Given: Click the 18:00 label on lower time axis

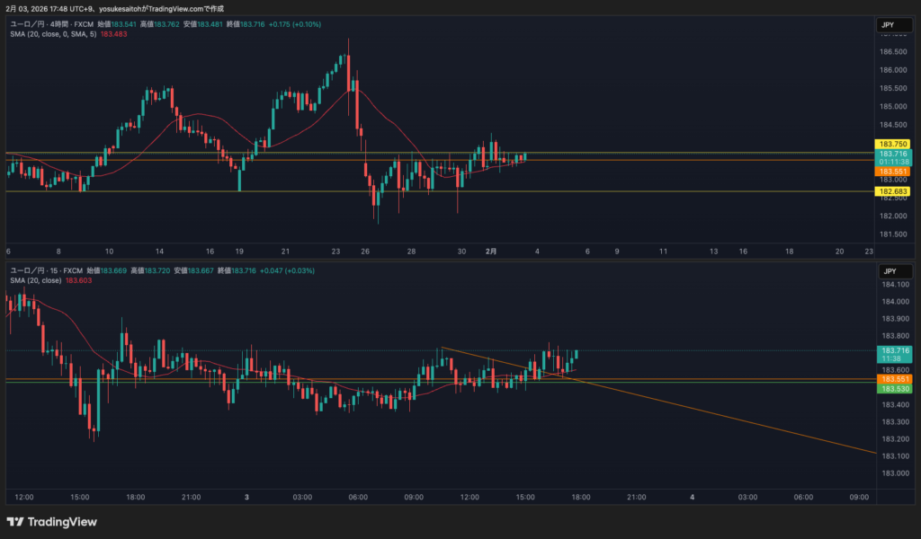Looking at the screenshot, I should pyautogui.click(x=581, y=497).
